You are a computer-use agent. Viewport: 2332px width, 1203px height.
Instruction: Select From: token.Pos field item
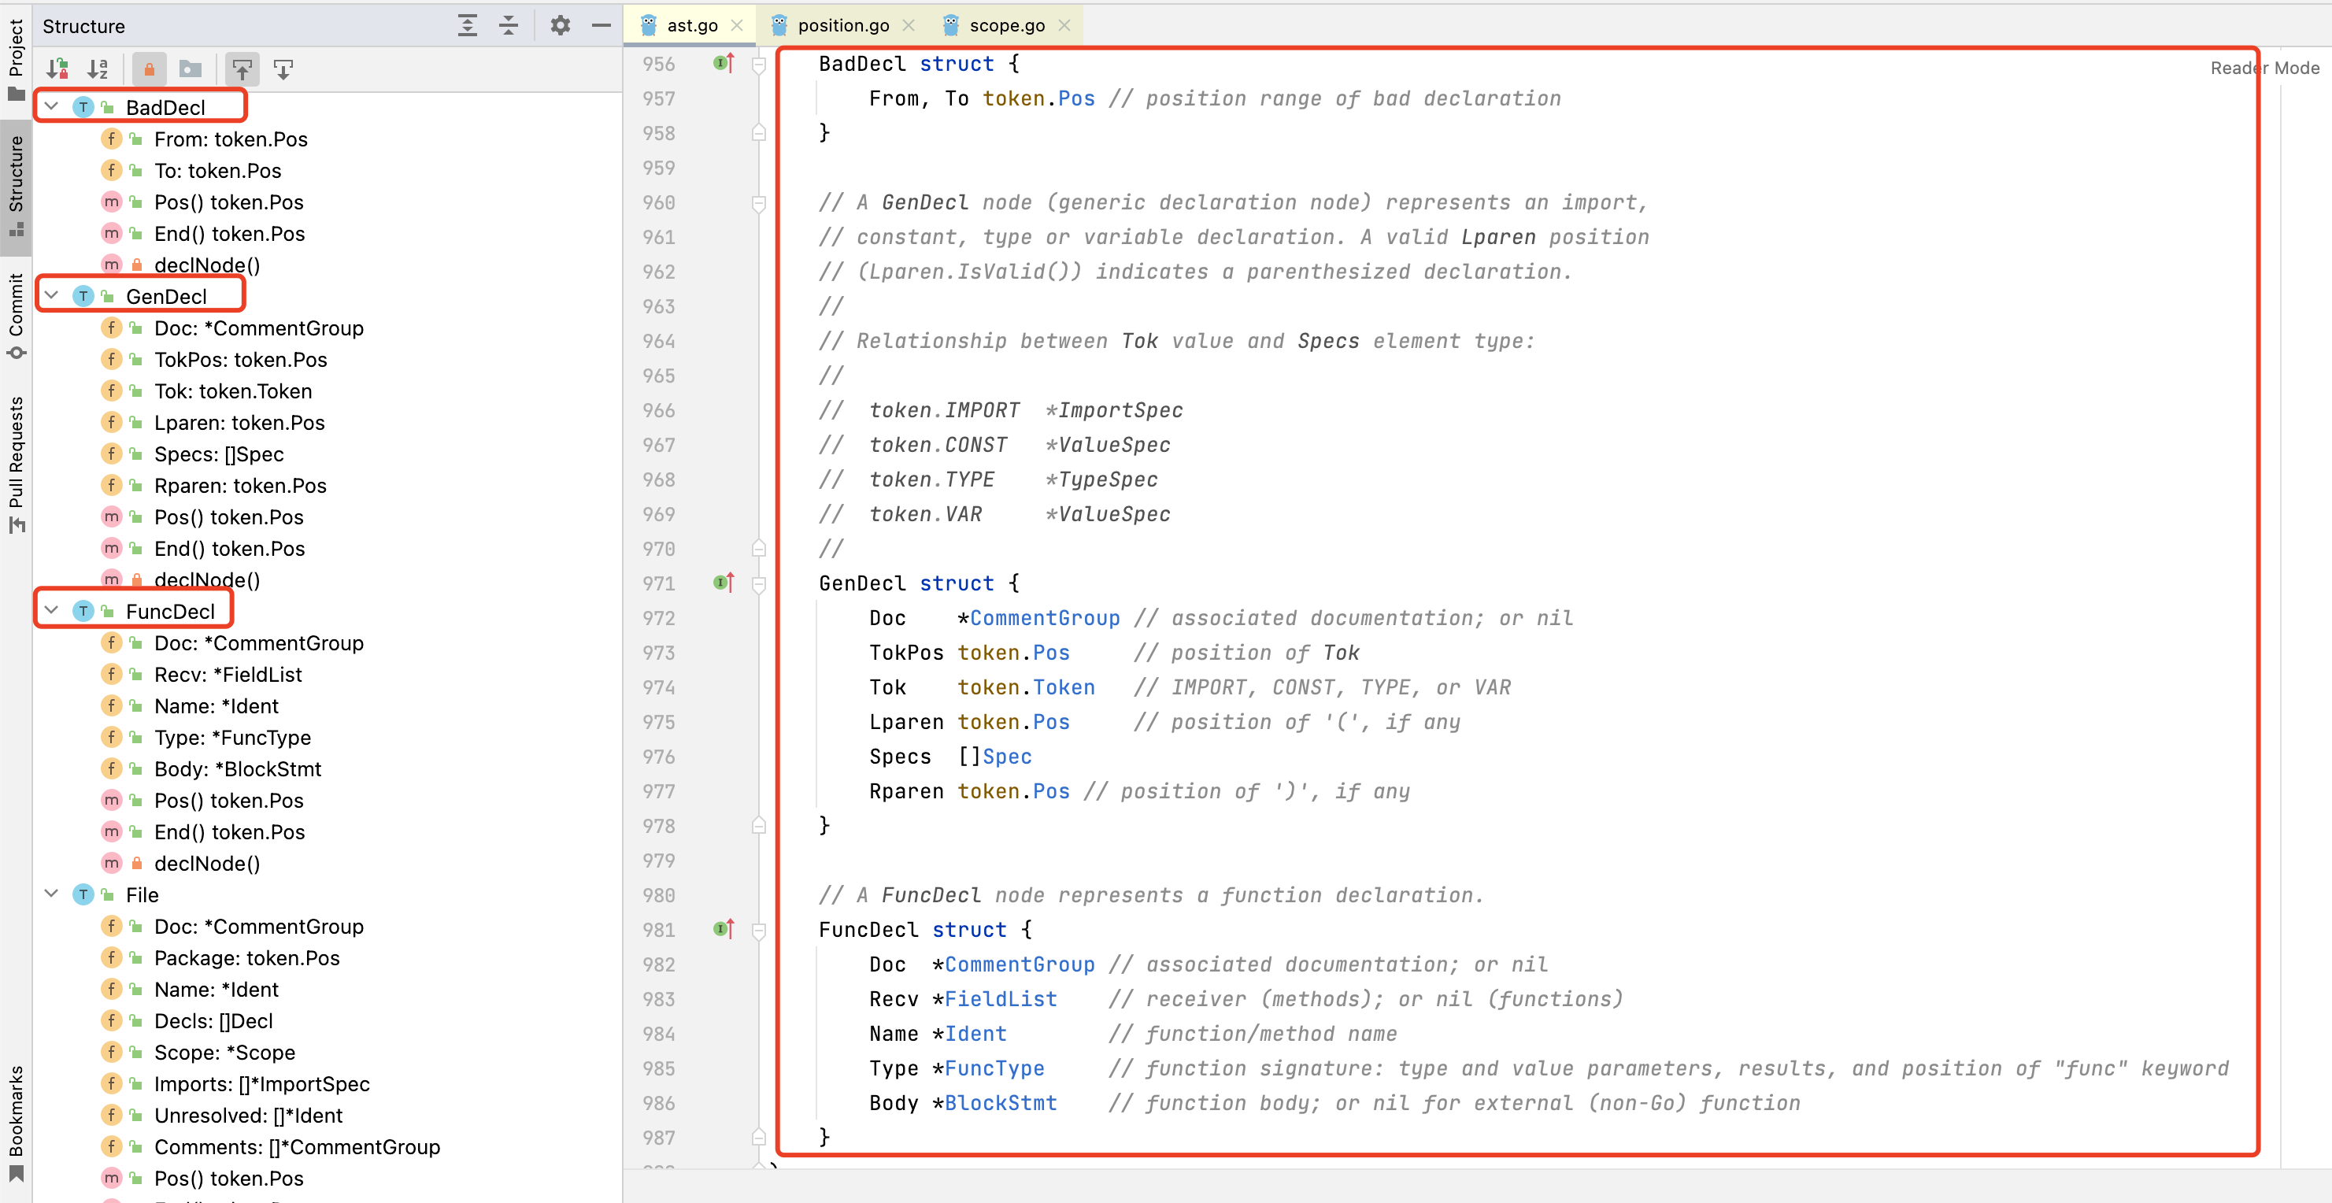pyautogui.click(x=231, y=139)
